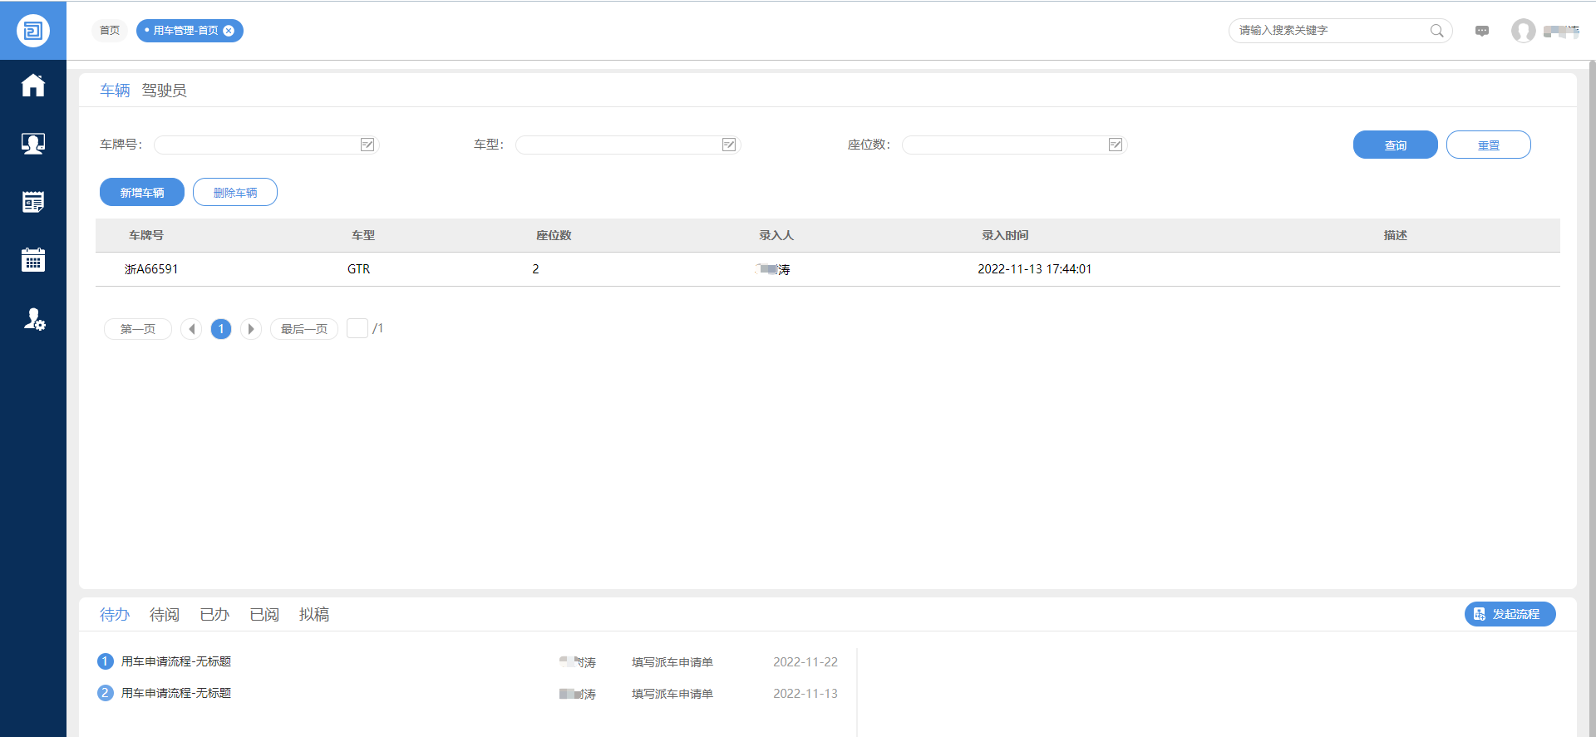1596x737 pixels.
Task: Click the messages chat bubble icon
Action: coord(1481,31)
